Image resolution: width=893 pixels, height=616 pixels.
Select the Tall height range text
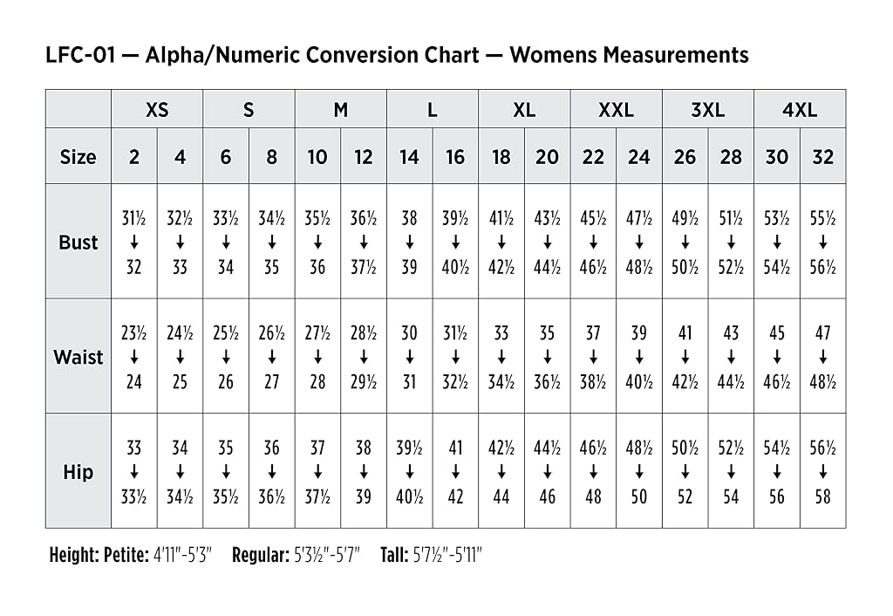click(431, 554)
